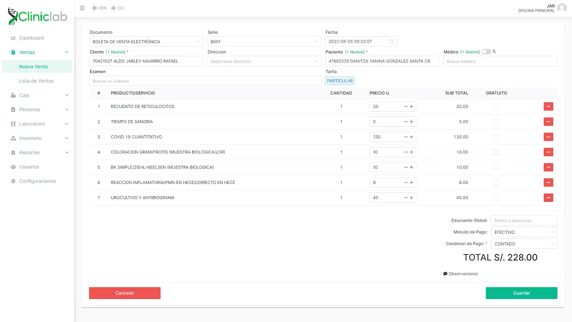Image resolution: width=572 pixels, height=322 pixels.
Task: Delete the UROCULTIVO Y ANTIBIOGRAMA item
Action: tap(548, 198)
